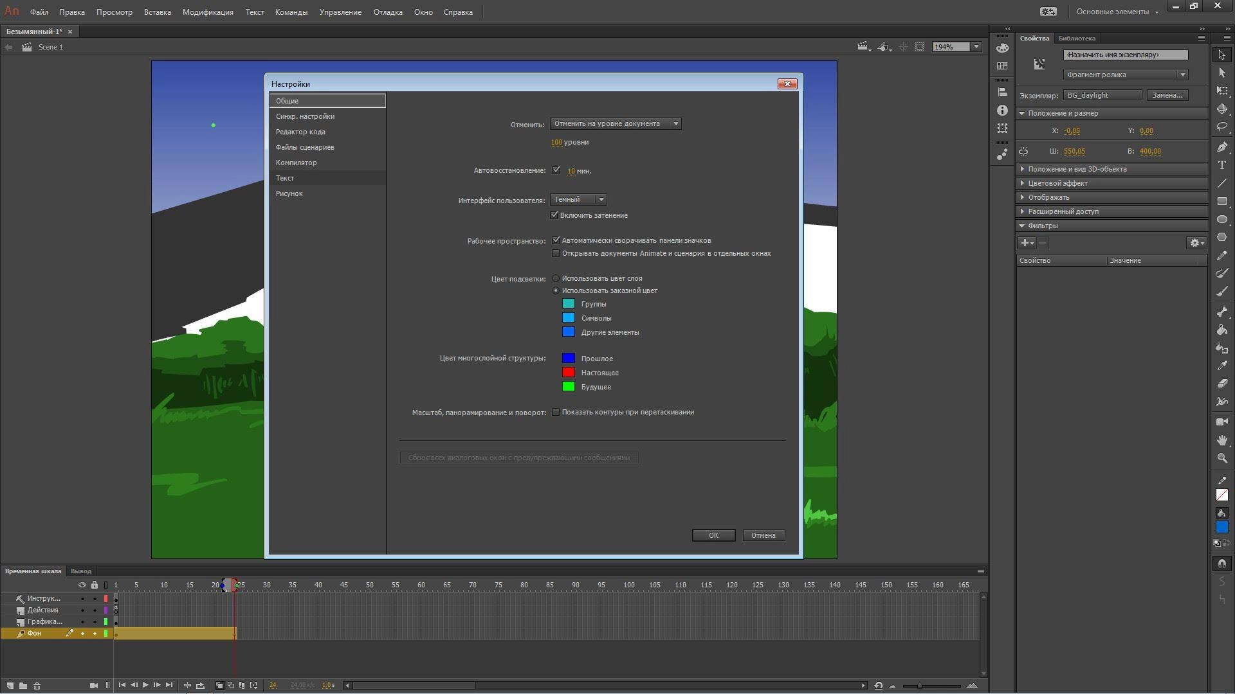Change the Будущее green color swatch
Viewport: 1235px width, 694px height.
point(569,387)
